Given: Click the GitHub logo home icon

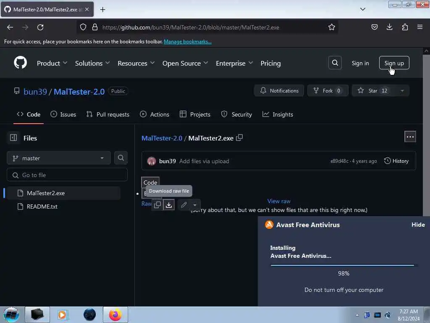Looking at the screenshot, I should pyautogui.click(x=20, y=63).
